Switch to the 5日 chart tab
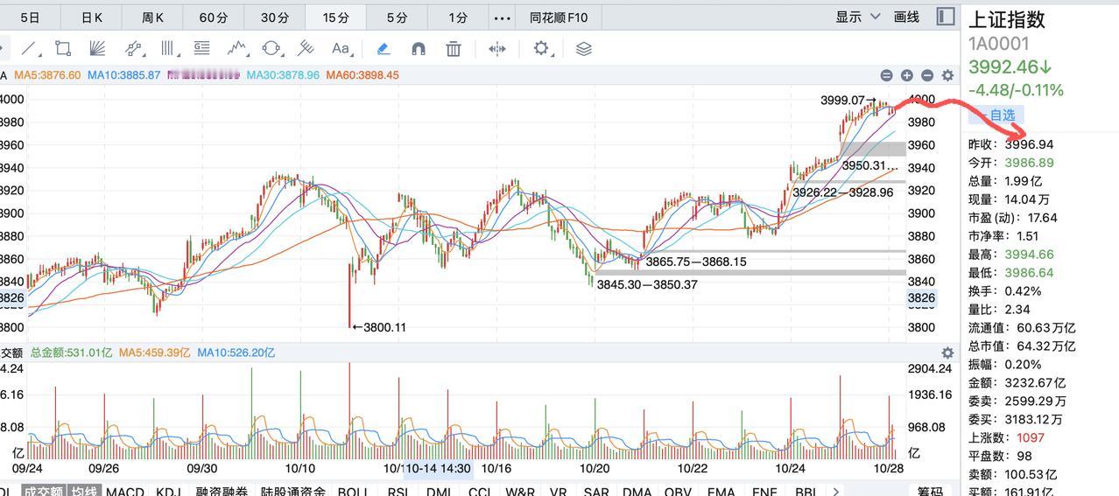Screen dimensions: 1119x496 click(31, 17)
